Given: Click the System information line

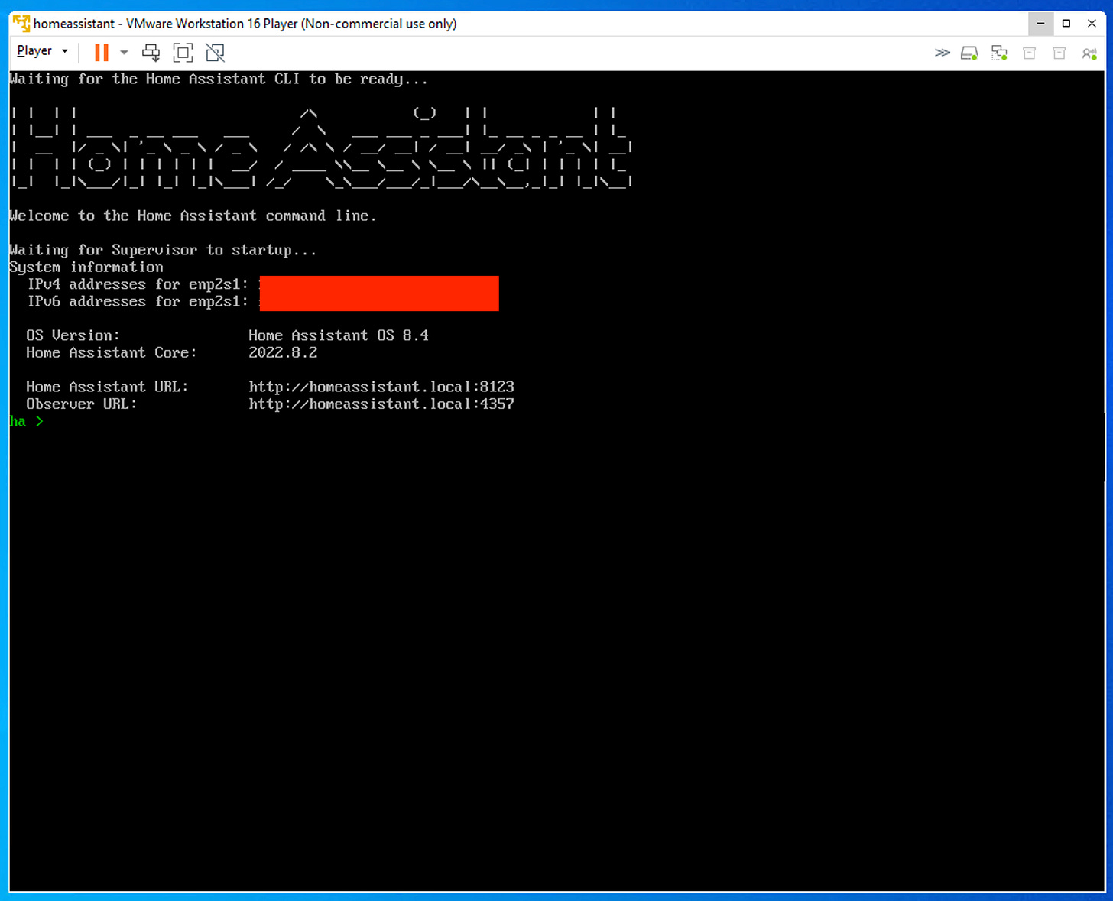Looking at the screenshot, I should tap(86, 267).
